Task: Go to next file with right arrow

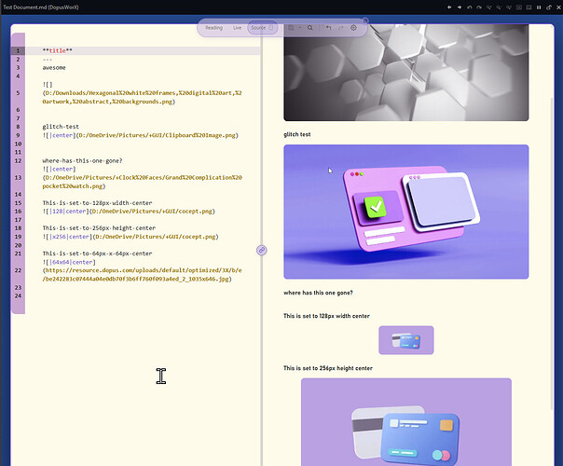Action: click(x=460, y=7)
